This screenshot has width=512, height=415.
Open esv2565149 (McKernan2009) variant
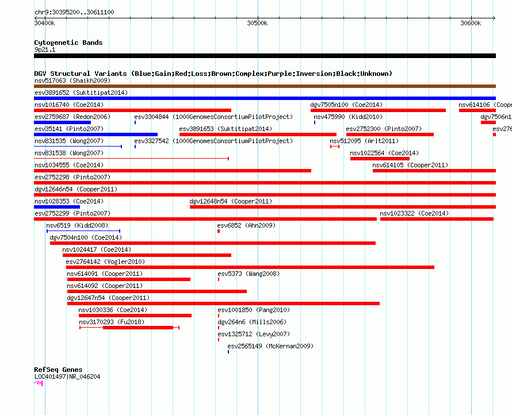coord(270,346)
